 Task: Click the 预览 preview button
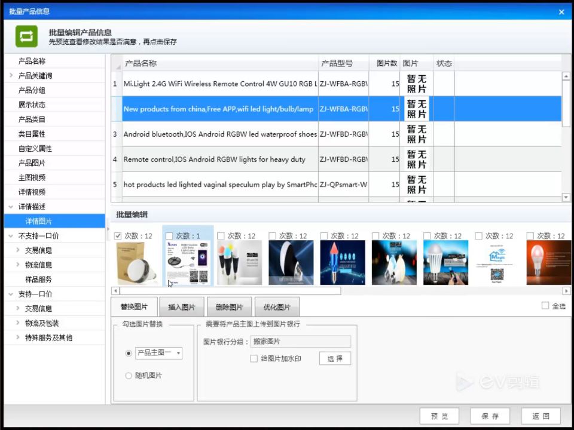[x=439, y=416]
